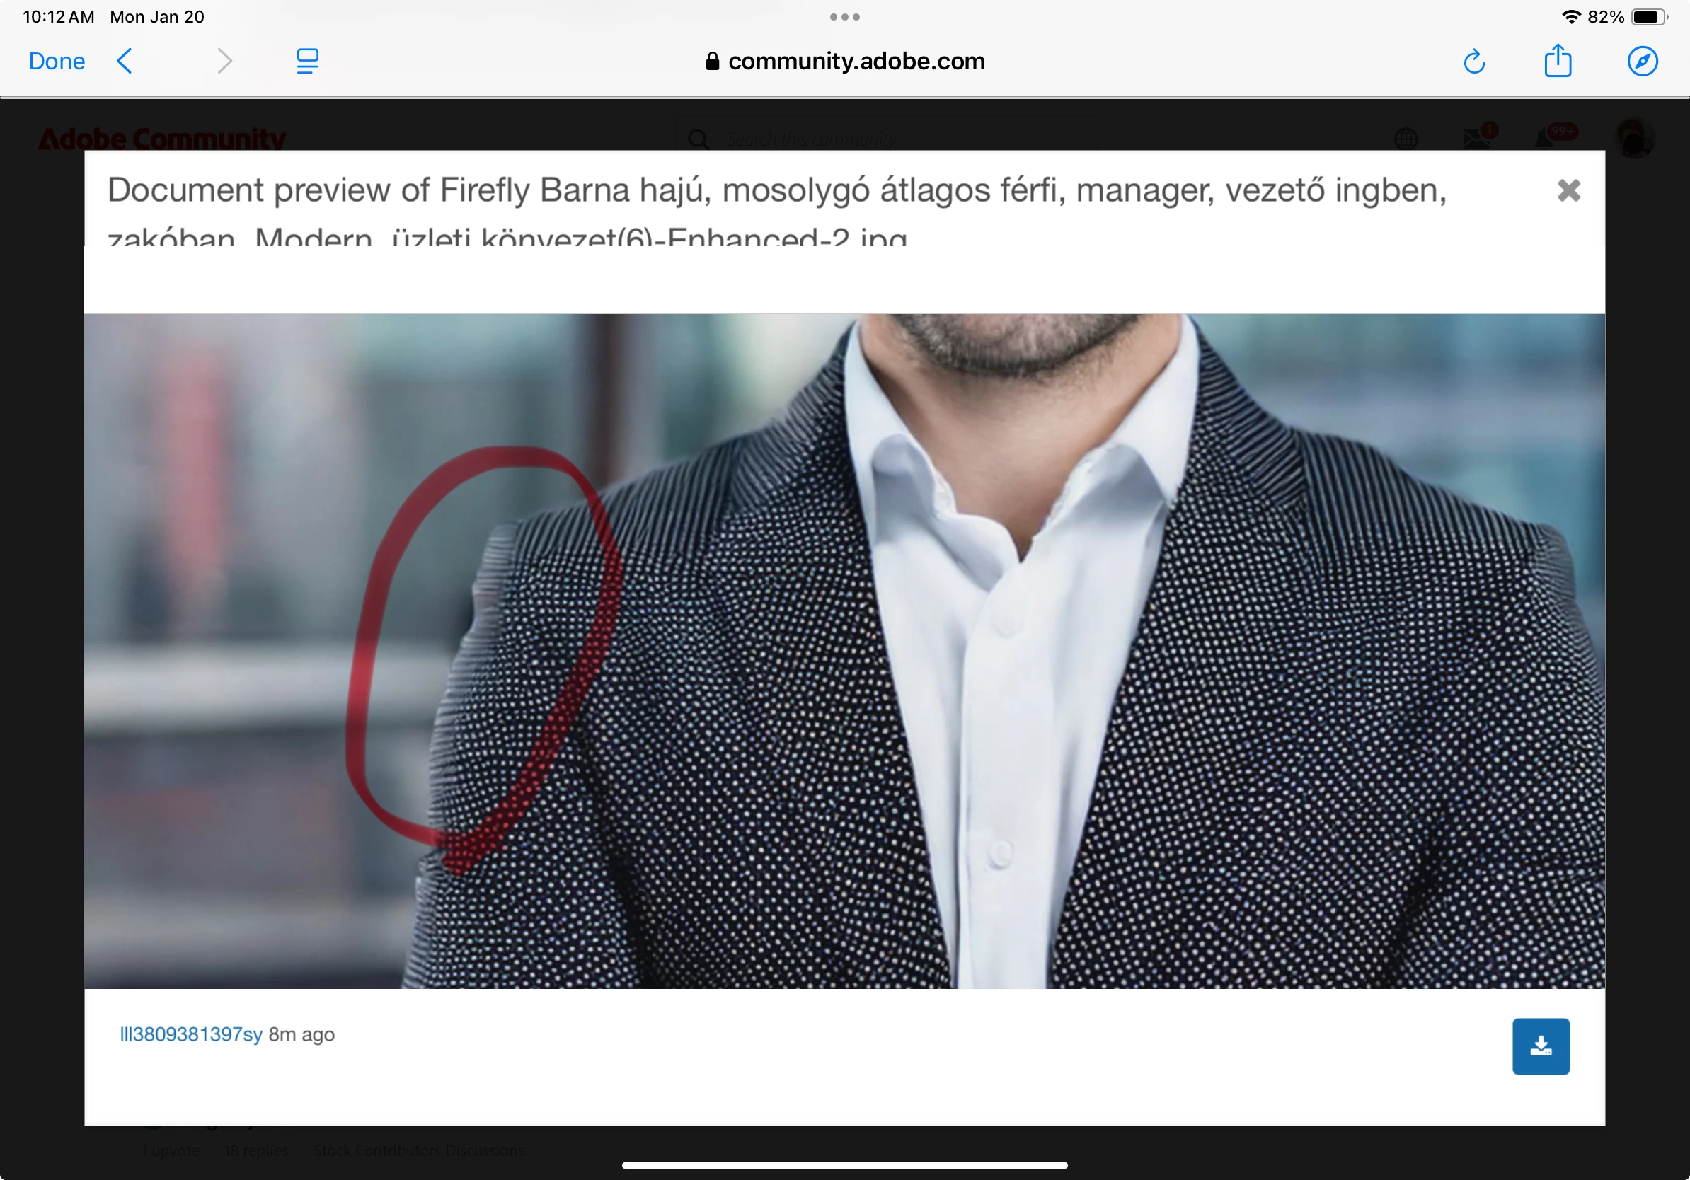The width and height of the screenshot is (1690, 1180).
Task: Close the document preview dialog
Action: coord(1568,190)
